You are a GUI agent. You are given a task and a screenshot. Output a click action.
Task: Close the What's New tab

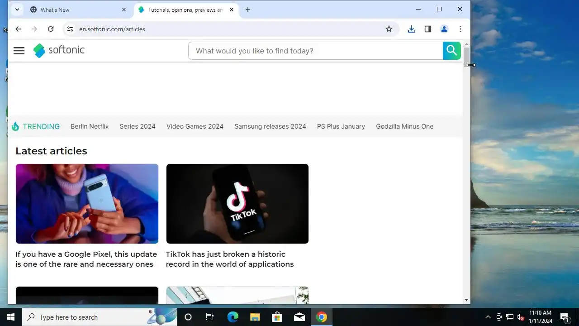(124, 10)
